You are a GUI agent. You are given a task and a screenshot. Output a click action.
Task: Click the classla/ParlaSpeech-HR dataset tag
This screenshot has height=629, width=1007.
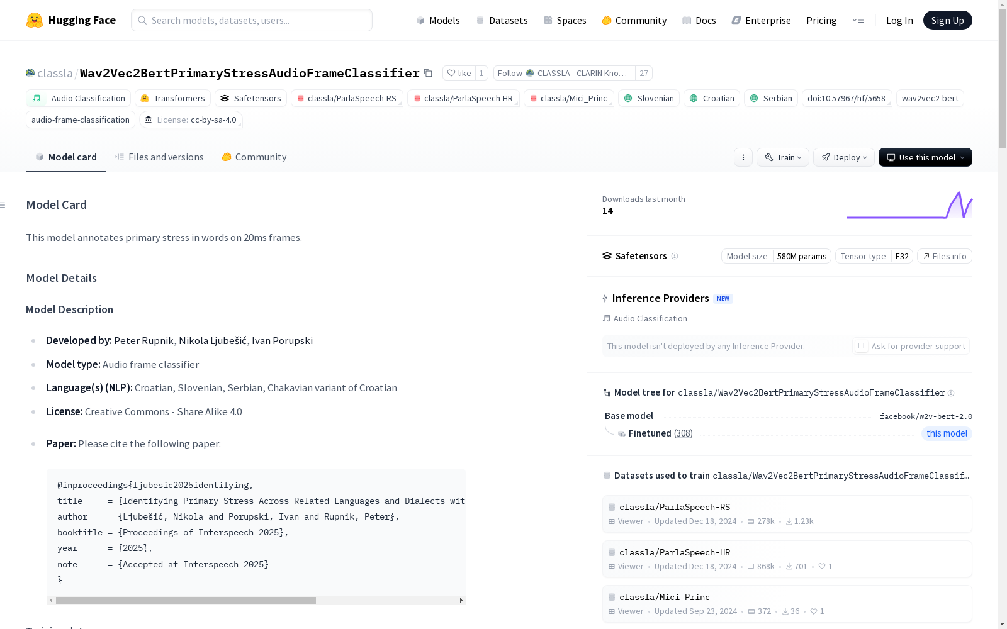[x=463, y=98]
